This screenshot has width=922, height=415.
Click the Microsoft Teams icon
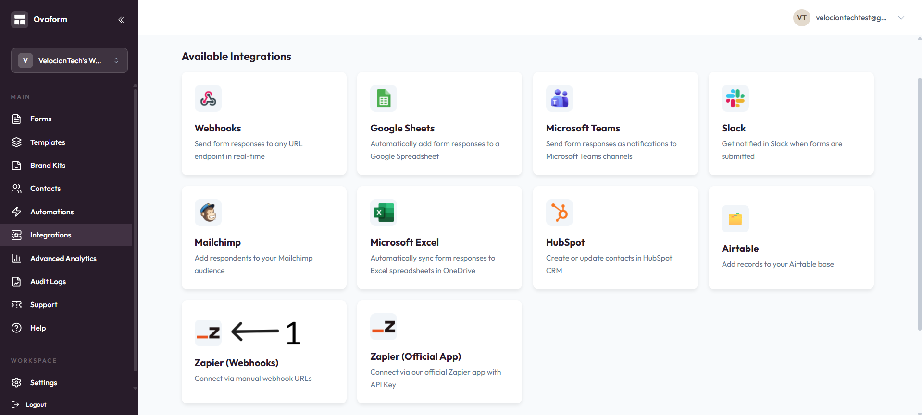[560, 98]
